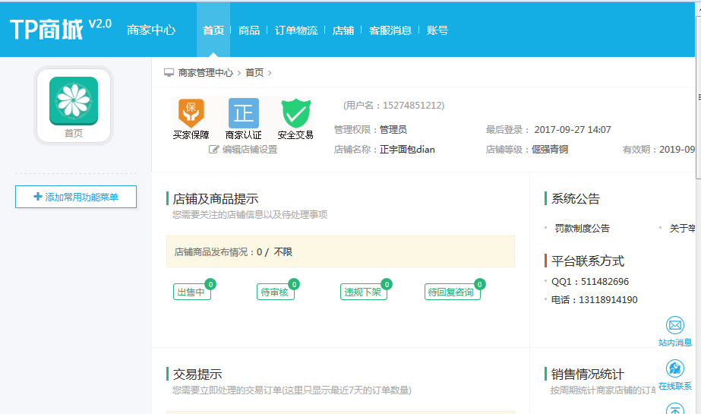701x414 pixels.
Task: Add a shortcut via 添加常用功能菜单 button
Action: pos(76,197)
